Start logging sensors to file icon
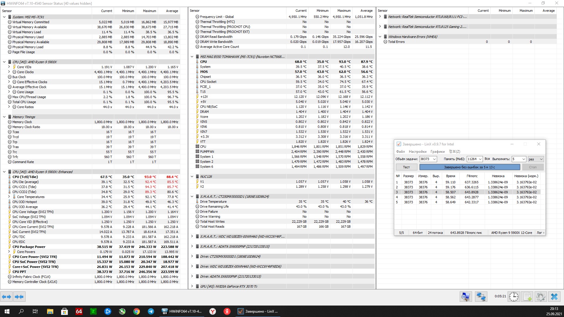The width and height of the screenshot is (564, 317). pos(528,297)
